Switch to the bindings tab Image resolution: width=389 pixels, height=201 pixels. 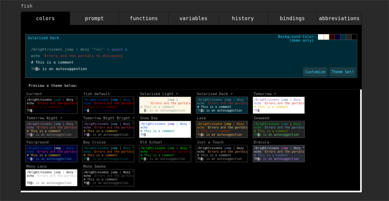pyautogui.click(x=292, y=18)
